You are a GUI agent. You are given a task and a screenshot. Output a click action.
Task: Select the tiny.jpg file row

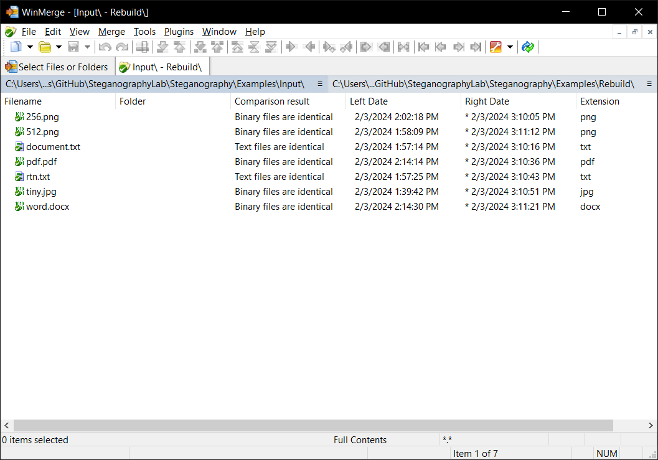(329, 192)
